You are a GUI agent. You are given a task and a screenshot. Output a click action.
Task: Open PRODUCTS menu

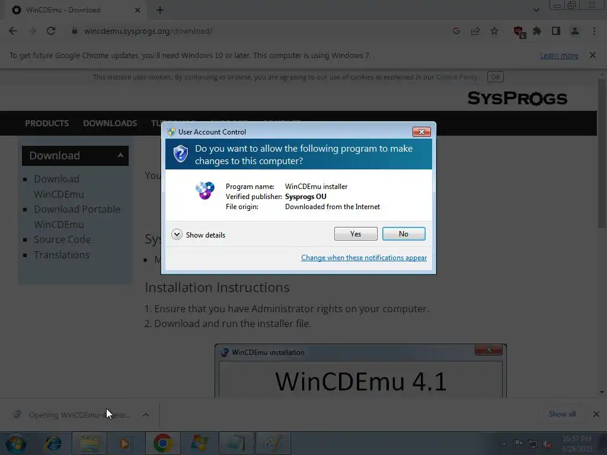tap(47, 123)
